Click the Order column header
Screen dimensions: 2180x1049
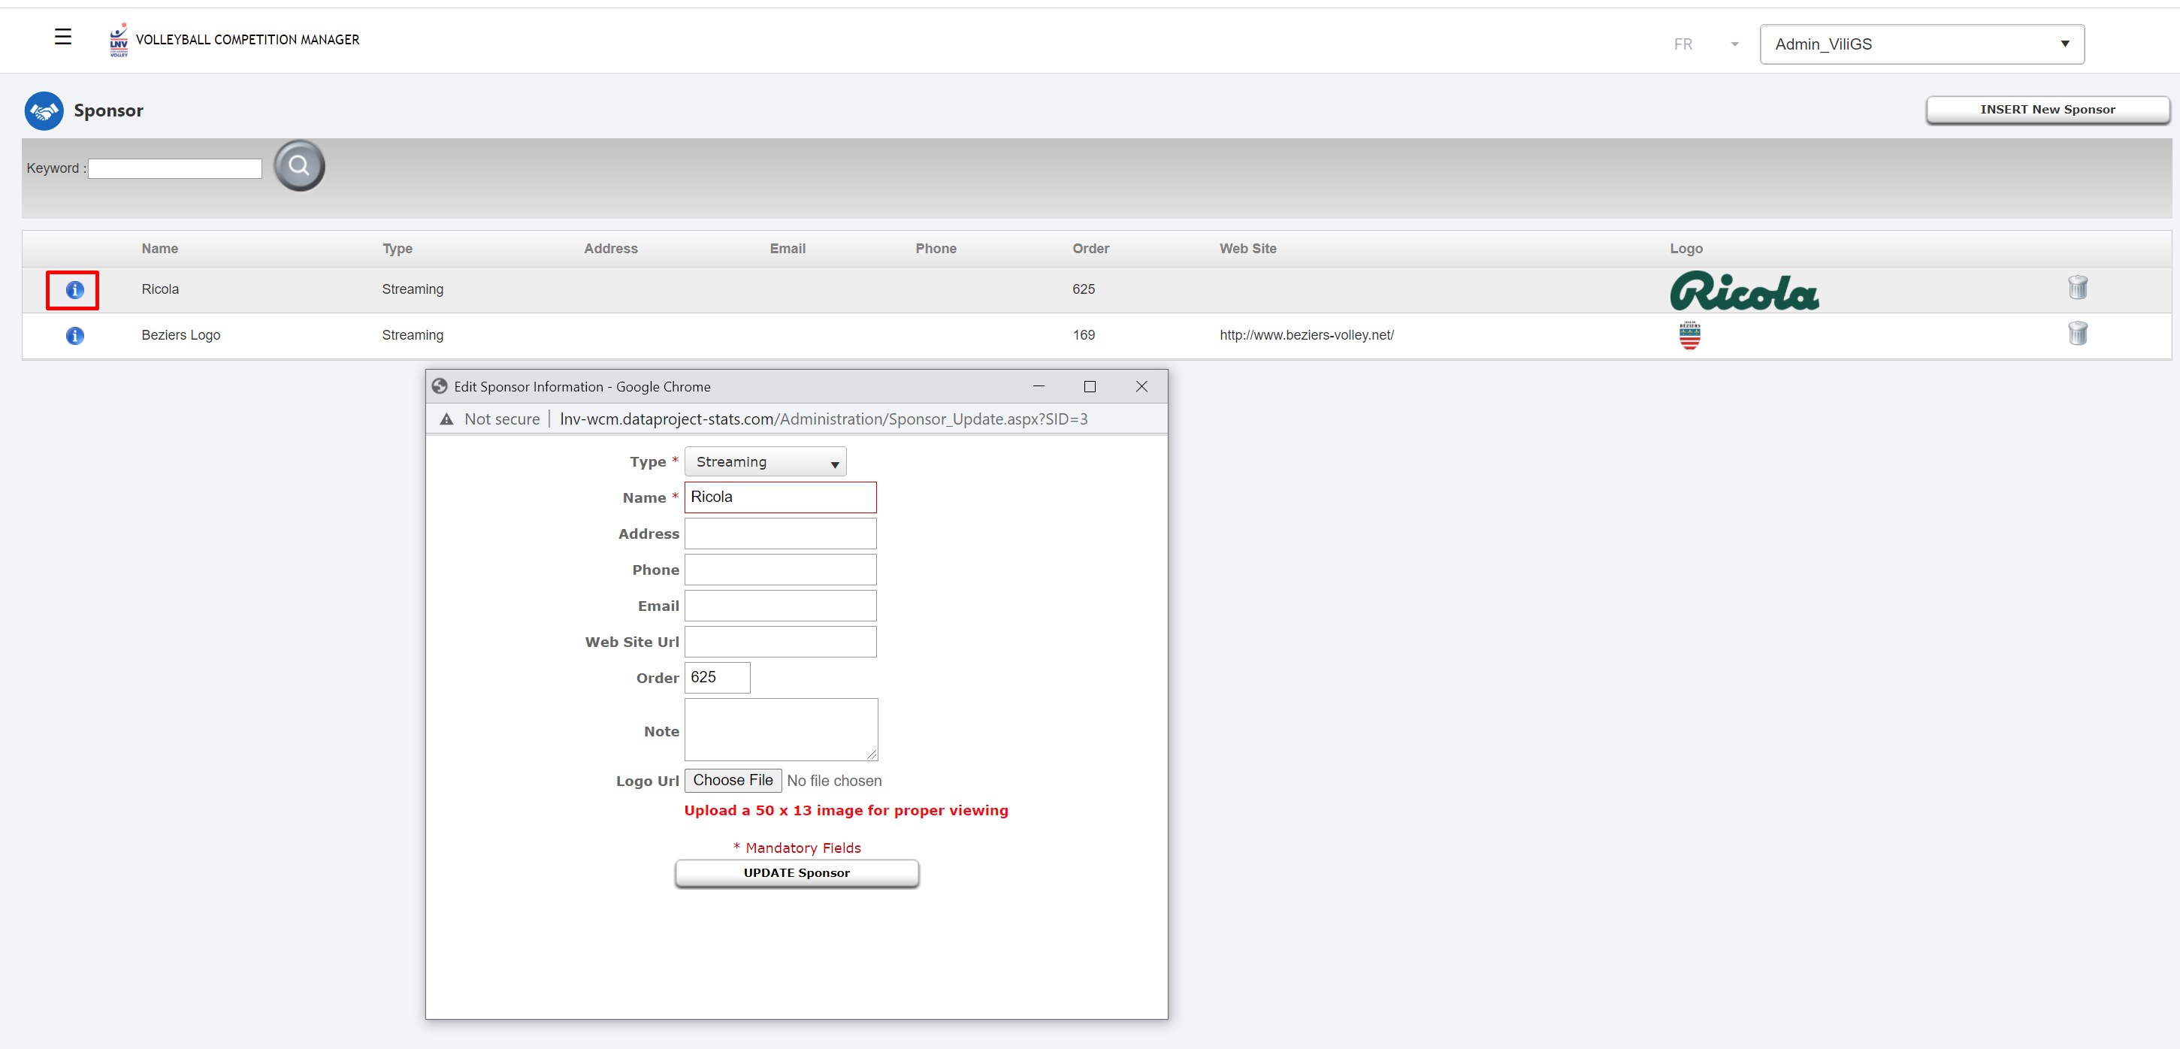pyautogui.click(x=1090, y=249)
